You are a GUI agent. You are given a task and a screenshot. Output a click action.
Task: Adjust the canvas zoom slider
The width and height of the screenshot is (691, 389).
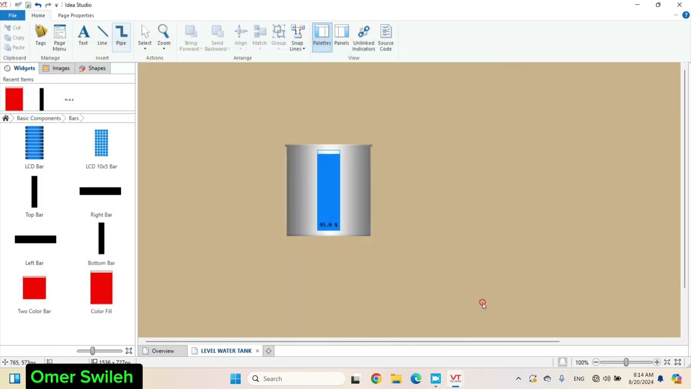pos(626,362)
